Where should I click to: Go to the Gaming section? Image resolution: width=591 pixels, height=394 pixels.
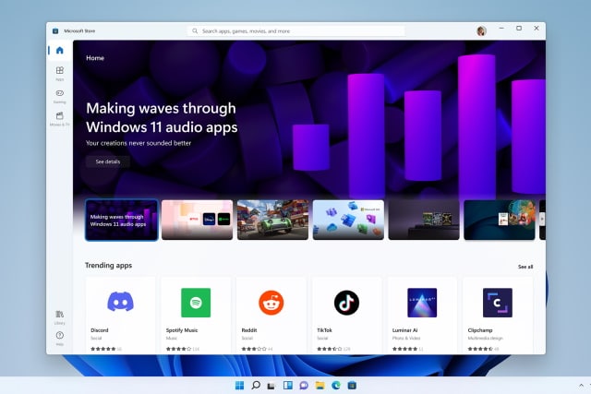click(59, 95)
